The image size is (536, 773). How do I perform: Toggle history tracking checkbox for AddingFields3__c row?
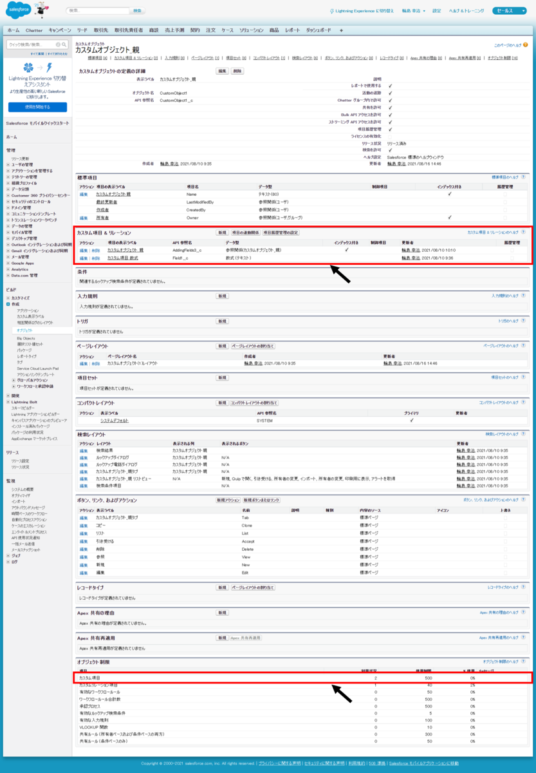click(x=512, y=250)
